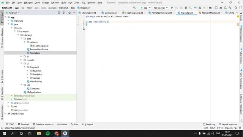The width and height of the screenshot is (243, 137).
Task: Start debugging with the bug icon
Action: tap(186, 8)
